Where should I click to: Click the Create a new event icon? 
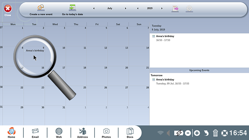41,7
